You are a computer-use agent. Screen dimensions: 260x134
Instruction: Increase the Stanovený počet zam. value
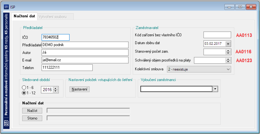pos(228,51)
